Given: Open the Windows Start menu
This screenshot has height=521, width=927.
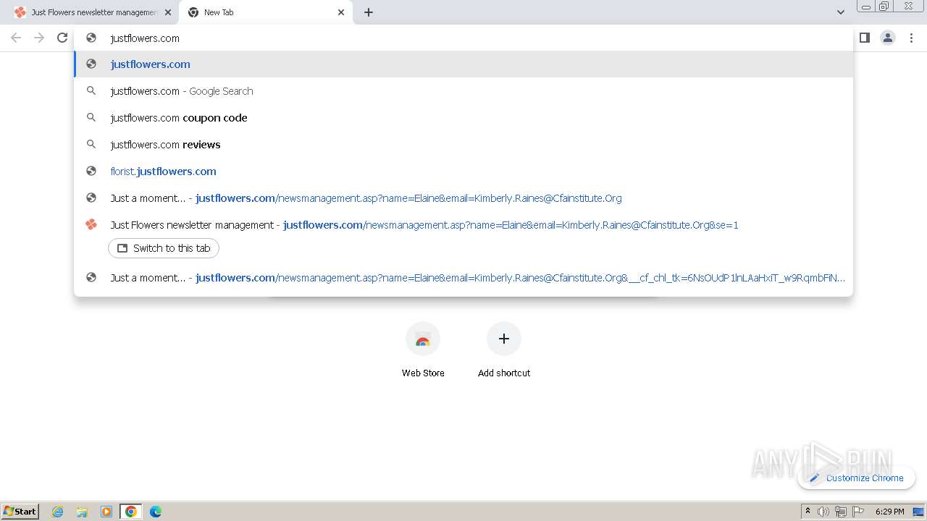Looking at the screenshot, I should [20, 511].
